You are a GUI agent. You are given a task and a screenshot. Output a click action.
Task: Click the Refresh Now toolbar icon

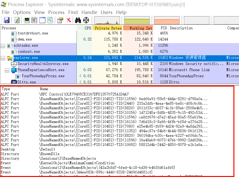(17, 20)
